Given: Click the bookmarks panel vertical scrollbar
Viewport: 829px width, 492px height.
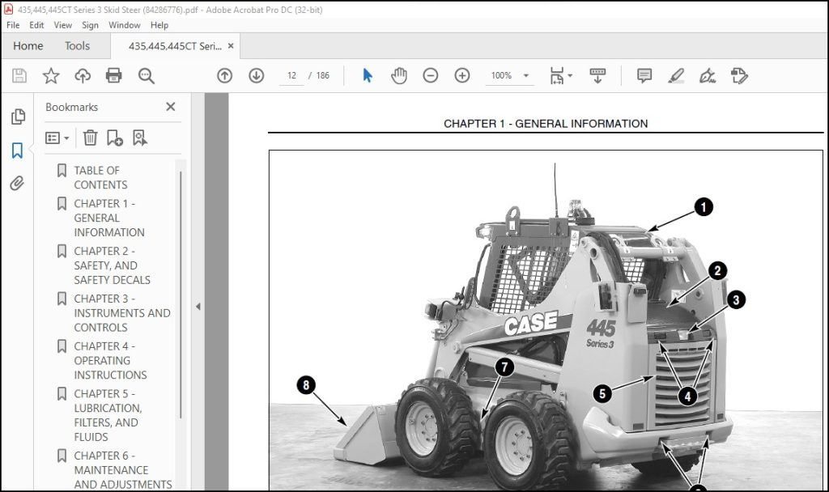Looking at the screenshot, I should click(x=181, y=295).
